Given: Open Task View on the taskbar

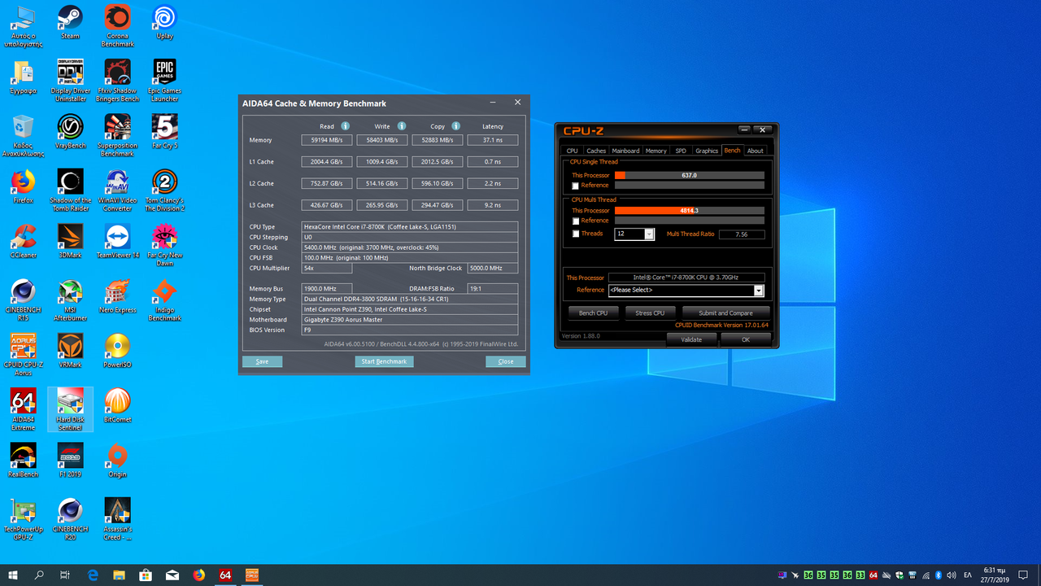Looking at the screenshot, I should click(65, 575).
